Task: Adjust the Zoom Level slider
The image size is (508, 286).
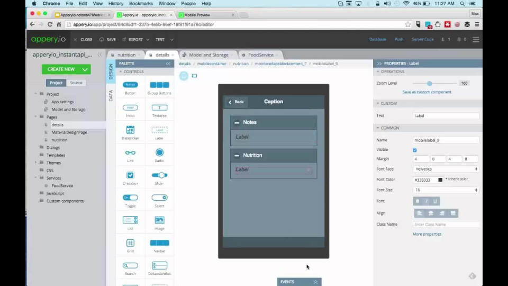Action: pyautogui.click(x=430, y=83)
